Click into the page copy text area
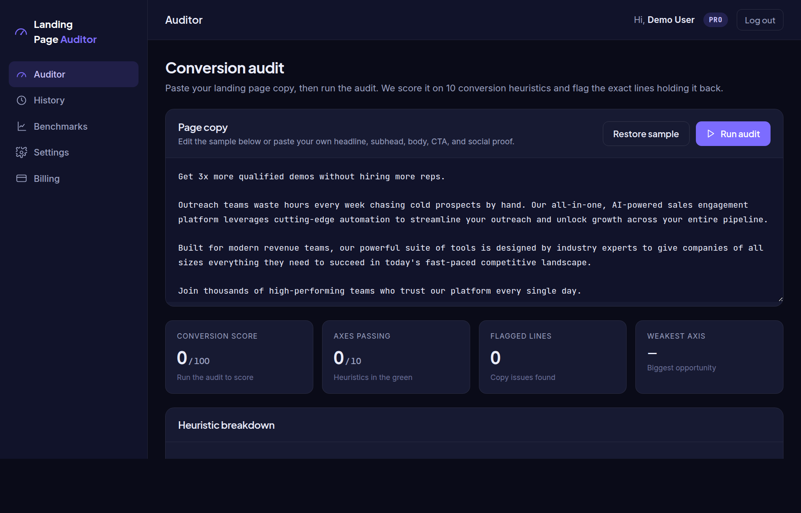This screenshot has height=513, width=801. (474, 230)
